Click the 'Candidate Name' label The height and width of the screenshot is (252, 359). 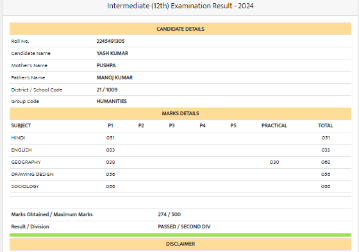[31, 53]
